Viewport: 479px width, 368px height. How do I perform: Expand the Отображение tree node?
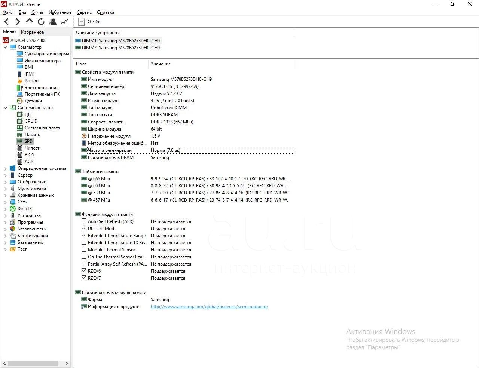coord(6,182)
